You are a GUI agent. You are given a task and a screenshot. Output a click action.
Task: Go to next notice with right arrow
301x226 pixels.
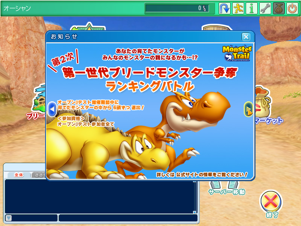(x=248, y=109)
